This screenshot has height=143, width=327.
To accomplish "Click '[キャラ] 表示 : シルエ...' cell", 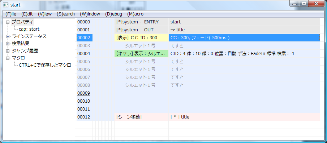I will (x=141, y=53).
